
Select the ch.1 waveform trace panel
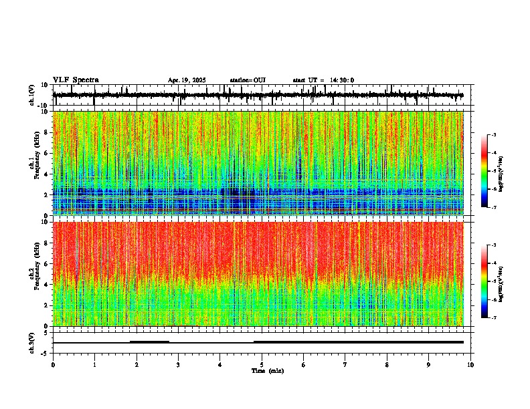263,95
